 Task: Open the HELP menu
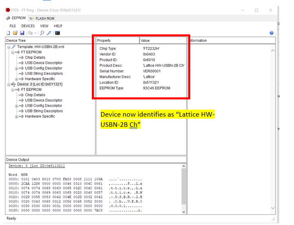tap(58, 26)
